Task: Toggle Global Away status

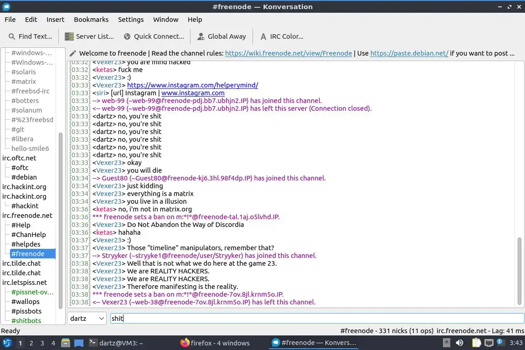Action: (221, 36)
